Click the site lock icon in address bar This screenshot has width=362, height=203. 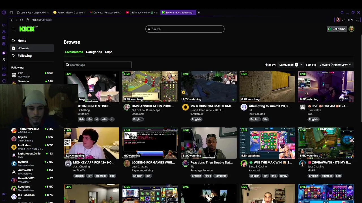coord(28,20)
